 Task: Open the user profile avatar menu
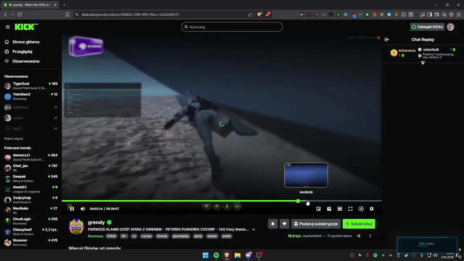pyautogui.click(x=450, y=27)
